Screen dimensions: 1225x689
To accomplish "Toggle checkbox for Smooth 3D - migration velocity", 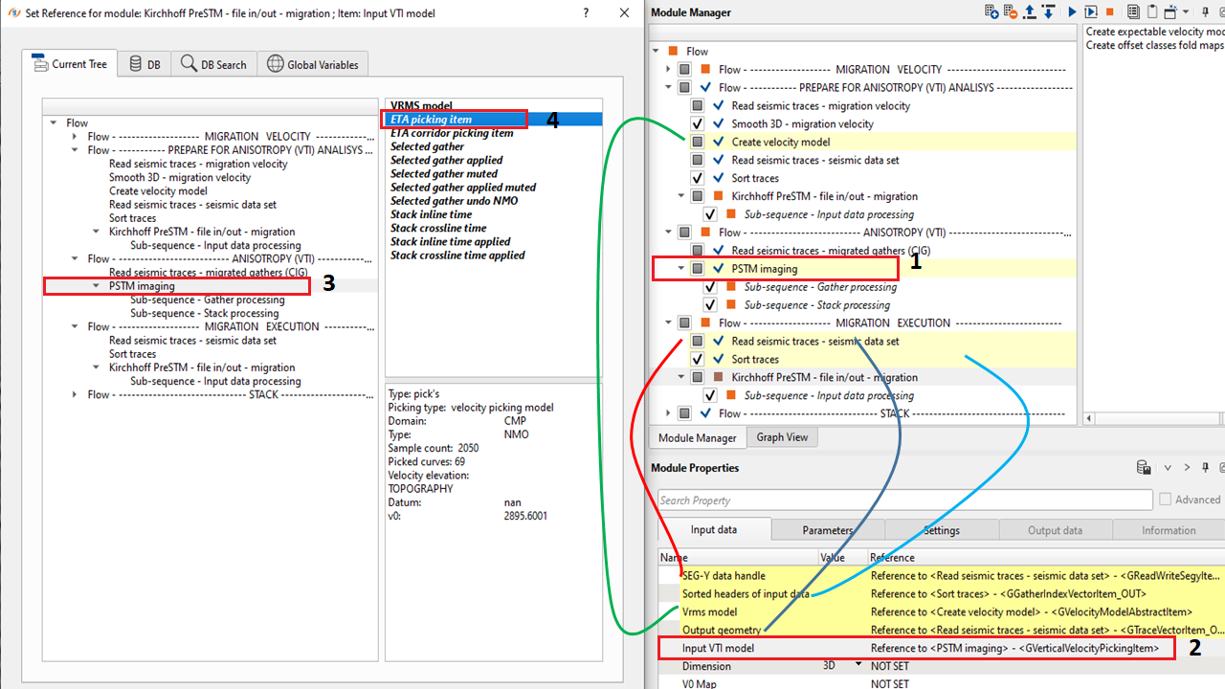I will pos(698,124).
